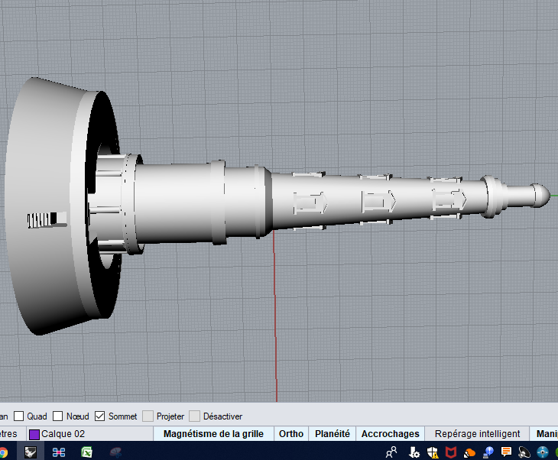Image resolution: width=558 pixels, height=460 pixels.
Task: Toggle the Désactiver snap checkbox
Action: pos(195,416)
